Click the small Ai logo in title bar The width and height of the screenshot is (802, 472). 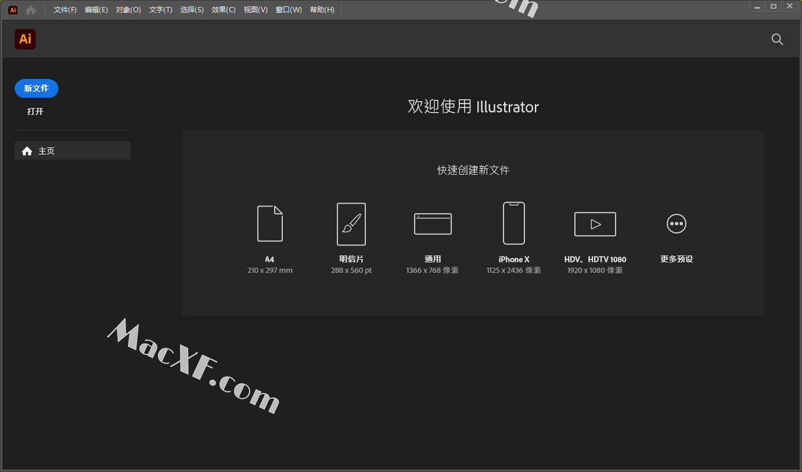click(x=13, y=10)
